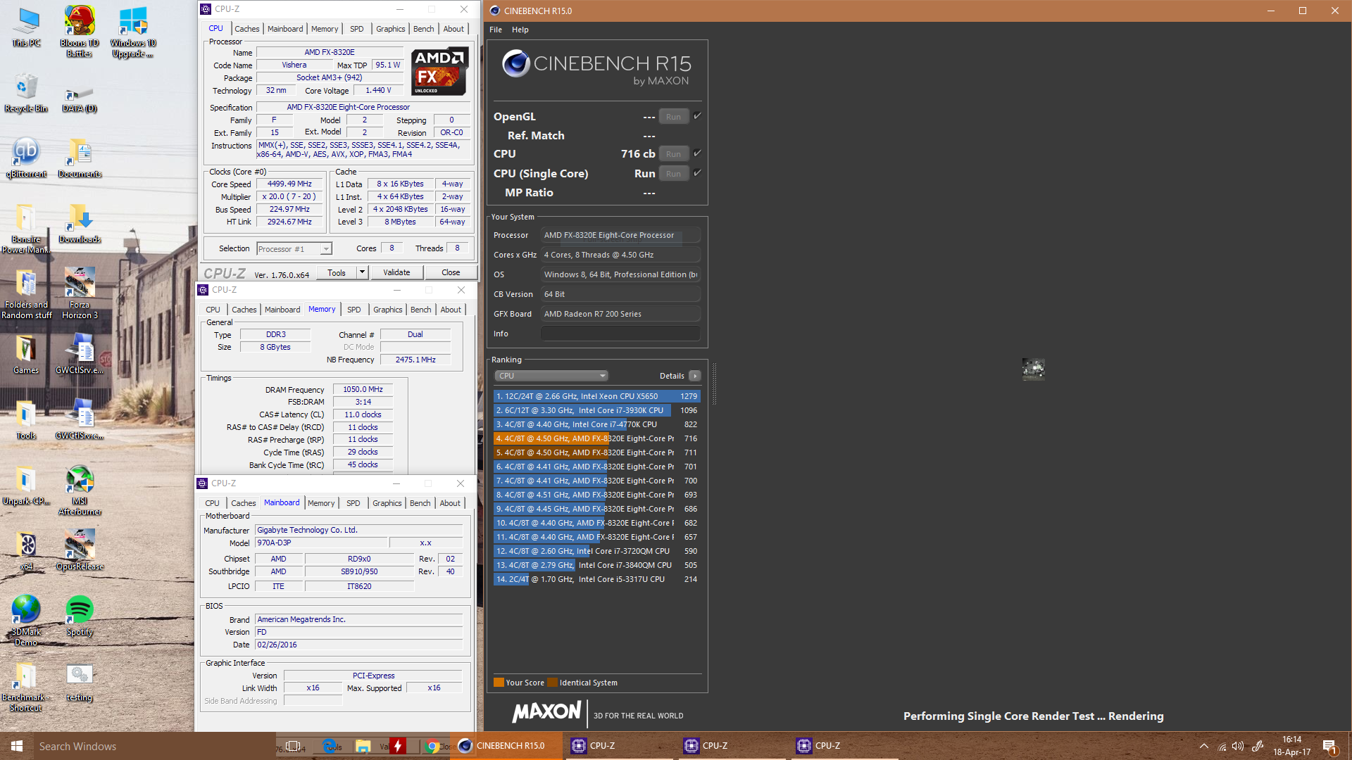
Task: Click the Search Windows box
Action: (155, 746)
